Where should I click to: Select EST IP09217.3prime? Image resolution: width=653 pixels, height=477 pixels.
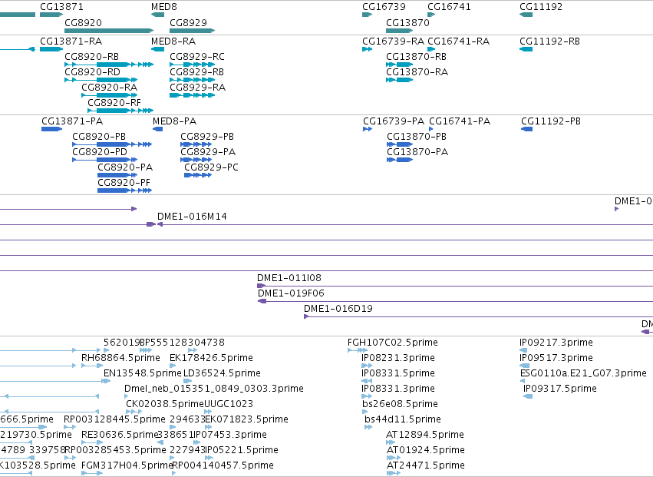coord(556,343)
